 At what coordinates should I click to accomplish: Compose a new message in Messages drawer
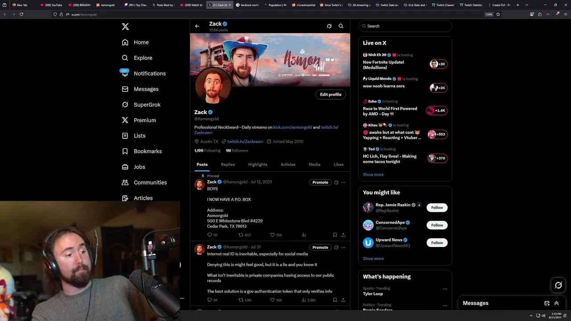tap(547, 303)
